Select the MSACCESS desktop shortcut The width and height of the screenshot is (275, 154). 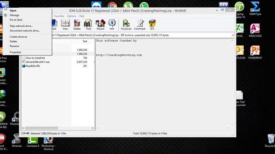(255, 30)
